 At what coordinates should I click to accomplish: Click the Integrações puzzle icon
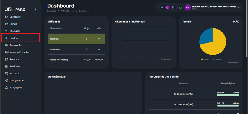tap(7, 87)
